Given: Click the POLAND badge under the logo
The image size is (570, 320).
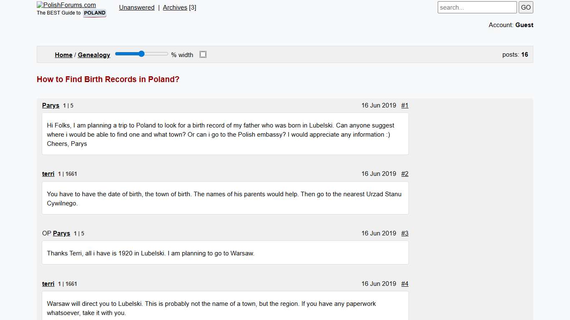Looking at the screenshot, I should (x=95, y=13).
